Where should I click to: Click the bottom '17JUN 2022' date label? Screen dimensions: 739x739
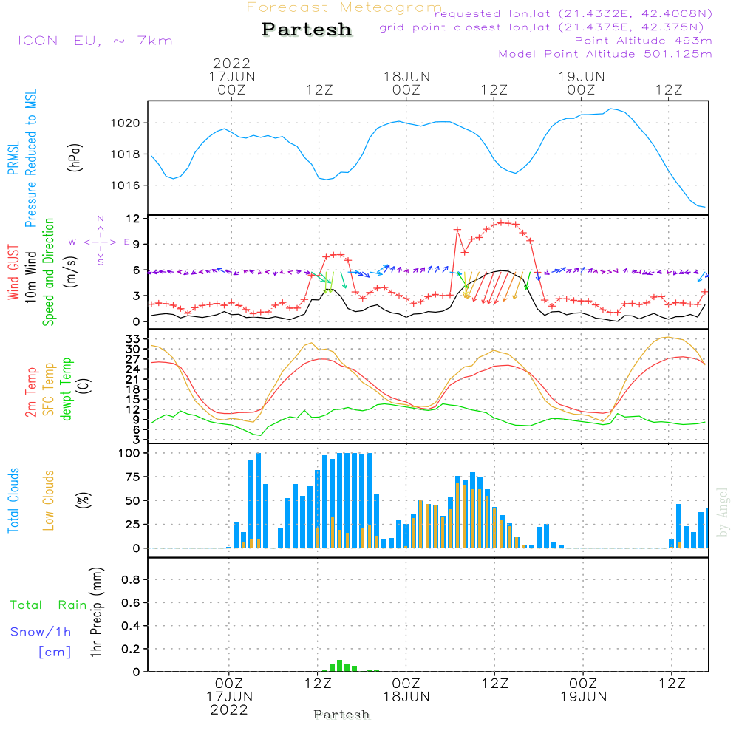click(229, 704)
